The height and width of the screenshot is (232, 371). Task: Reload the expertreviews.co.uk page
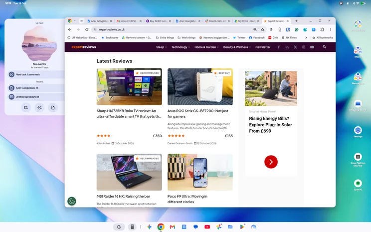click(x=87, y=29)
